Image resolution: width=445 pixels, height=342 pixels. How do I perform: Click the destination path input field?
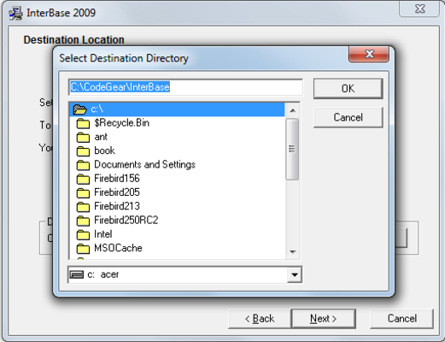(185, 87)
